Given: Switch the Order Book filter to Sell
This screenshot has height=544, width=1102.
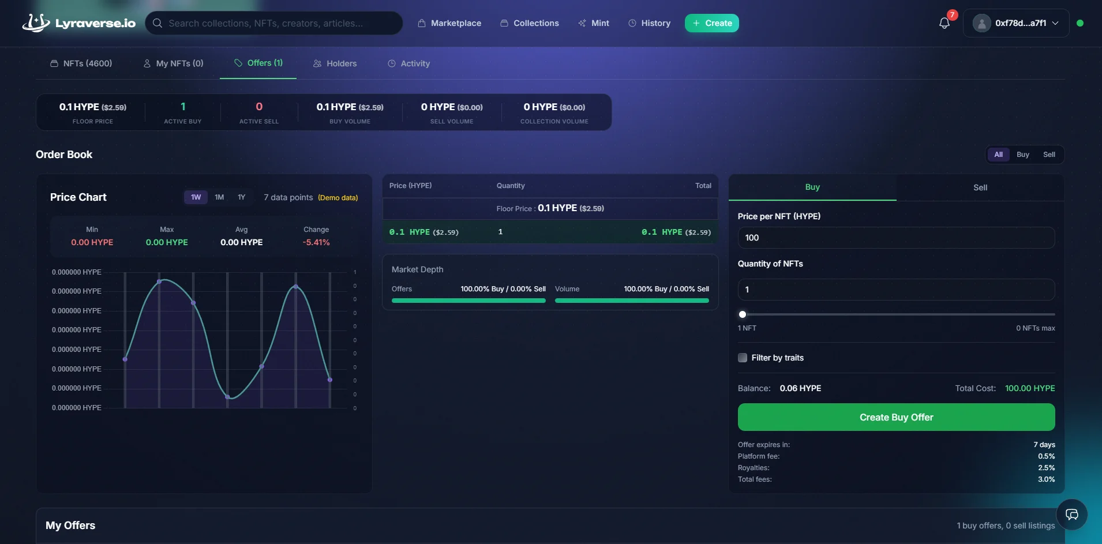Looking at the screenshot, I should (x=1049, y=154).
